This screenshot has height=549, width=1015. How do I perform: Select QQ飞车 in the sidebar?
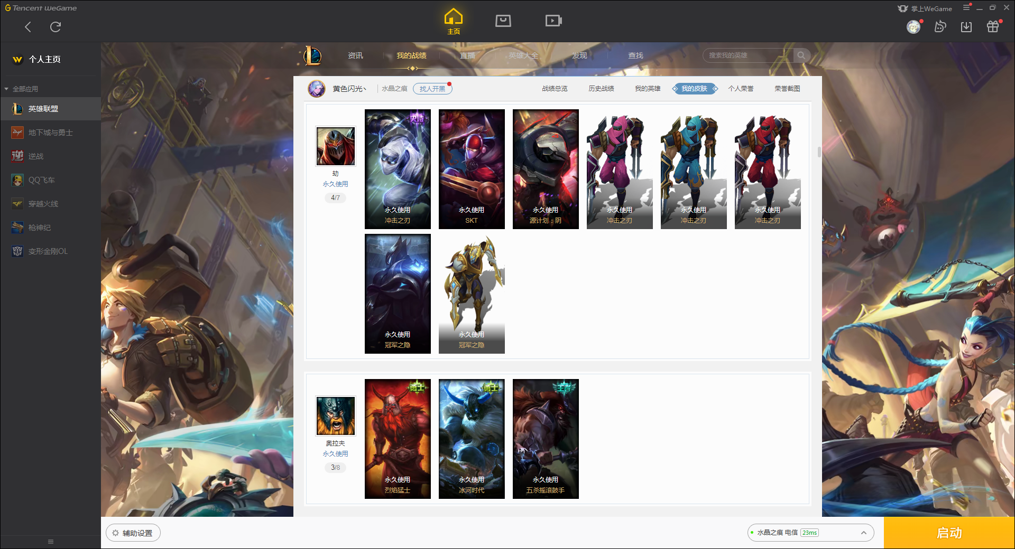pyautogui.click(x=50, y=180)
